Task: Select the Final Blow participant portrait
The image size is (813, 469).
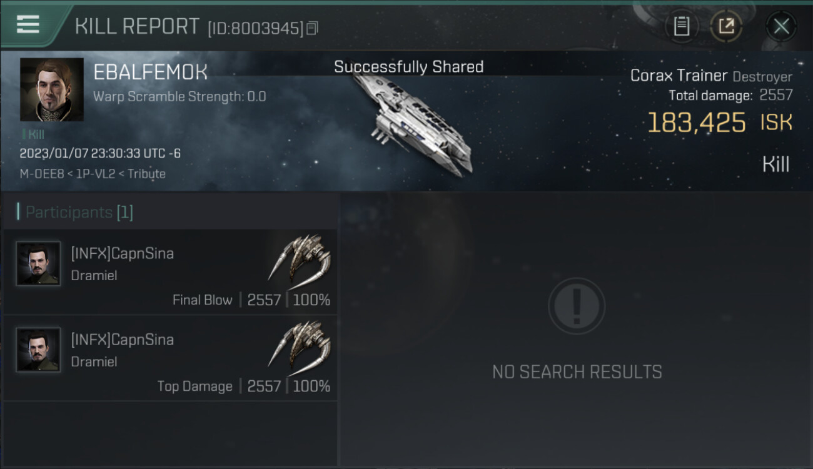Action: click(x=39, y=264)
